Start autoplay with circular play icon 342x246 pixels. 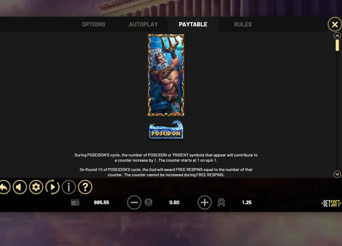coord(52,187)
